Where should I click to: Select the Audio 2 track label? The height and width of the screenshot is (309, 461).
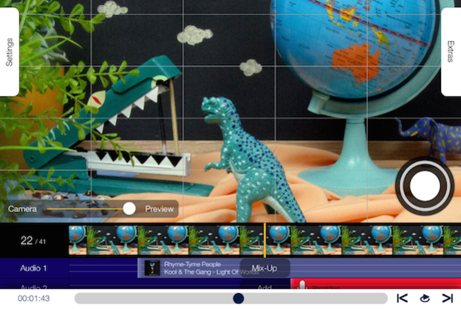coord(33,287)
